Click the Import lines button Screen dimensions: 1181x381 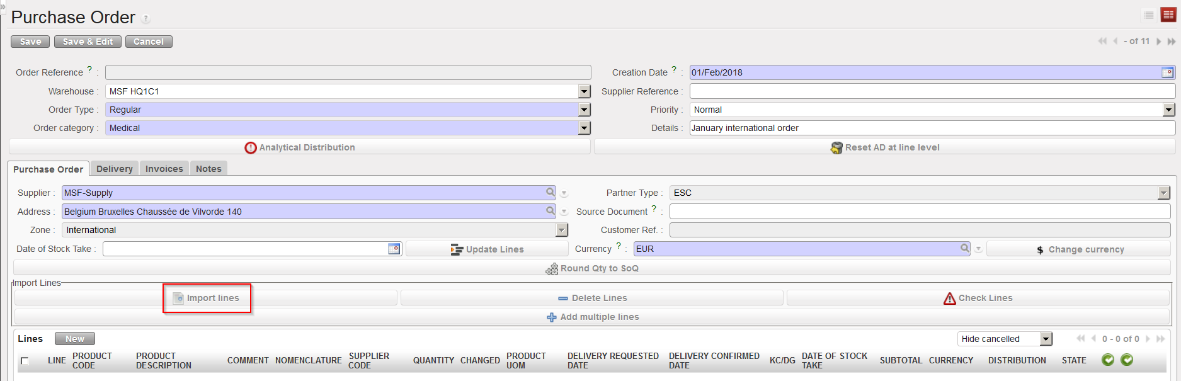point(207,298)
